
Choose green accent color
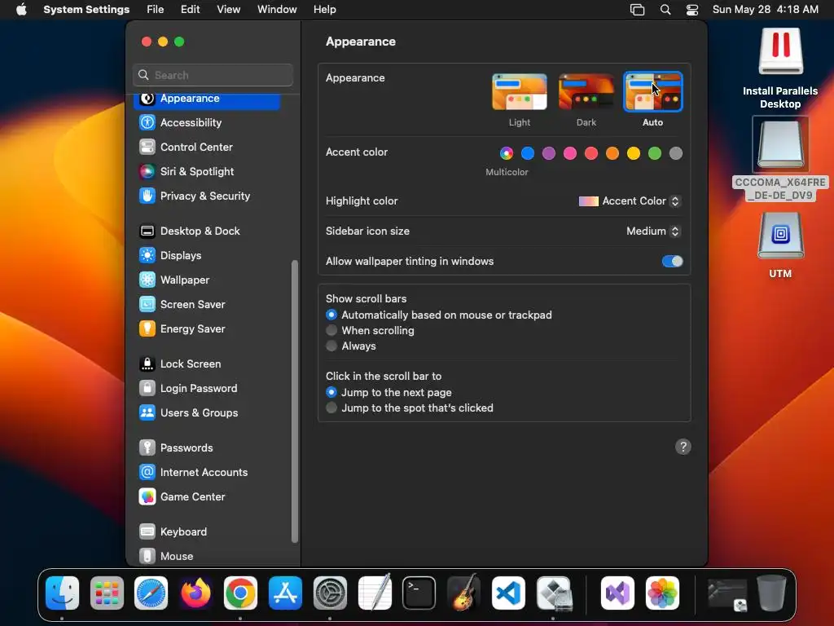point(655,153)
